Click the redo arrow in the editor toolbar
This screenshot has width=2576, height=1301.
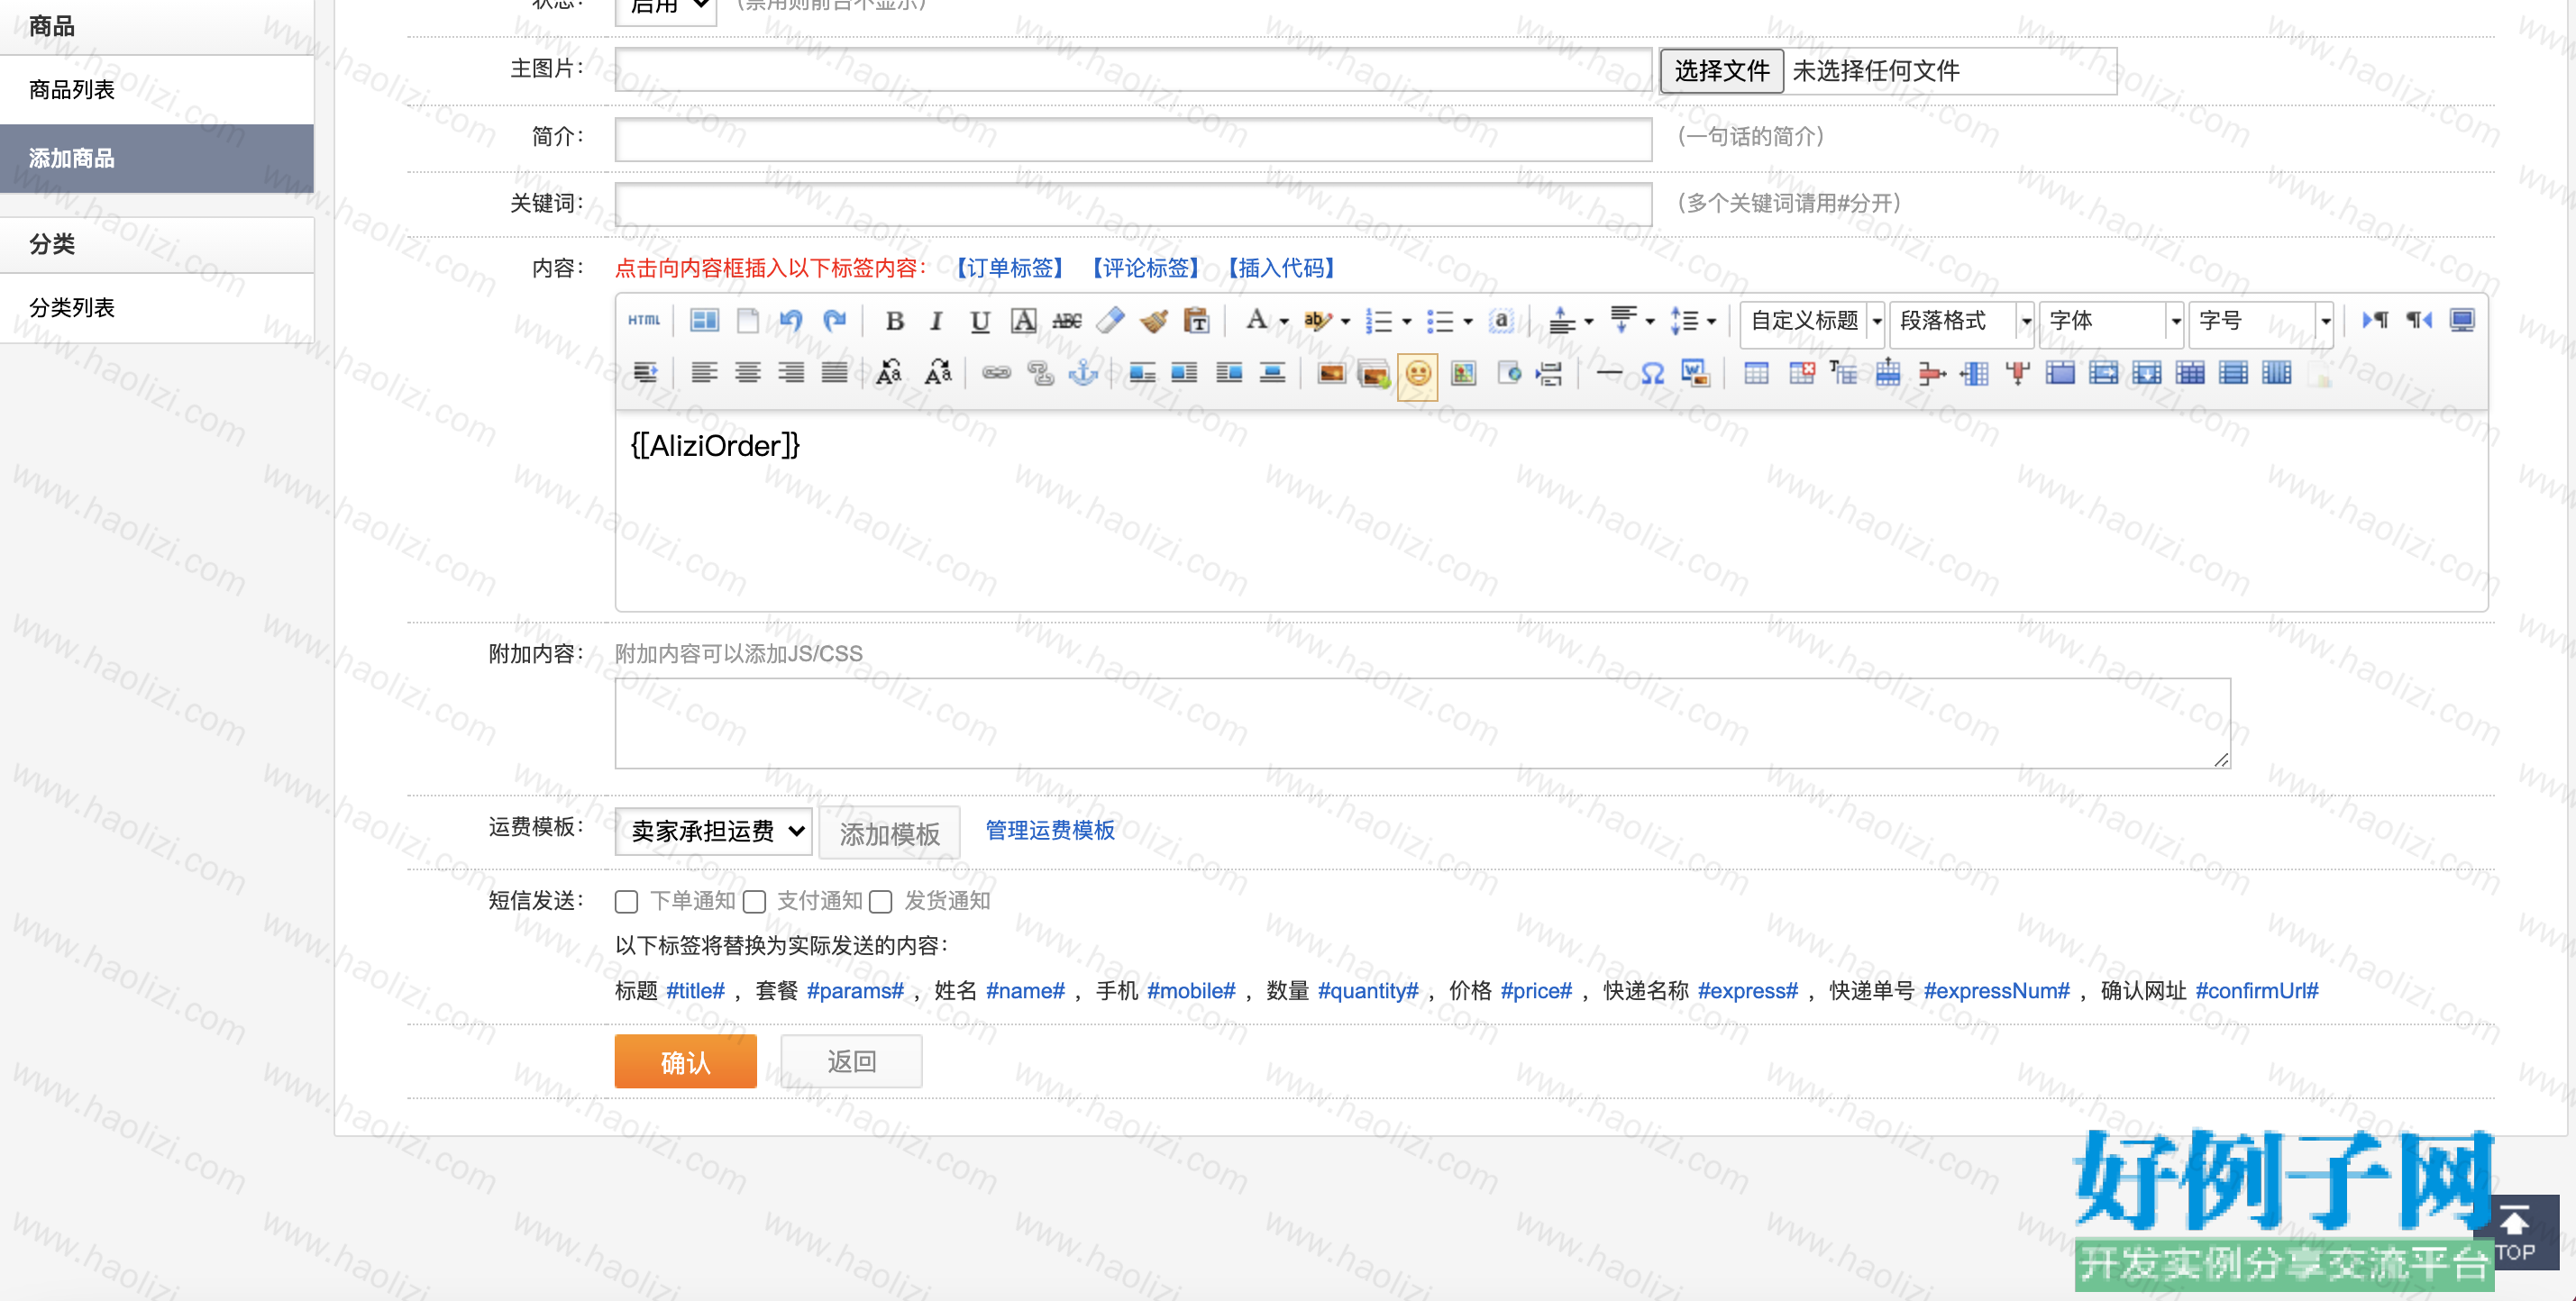tap(834, 320)
